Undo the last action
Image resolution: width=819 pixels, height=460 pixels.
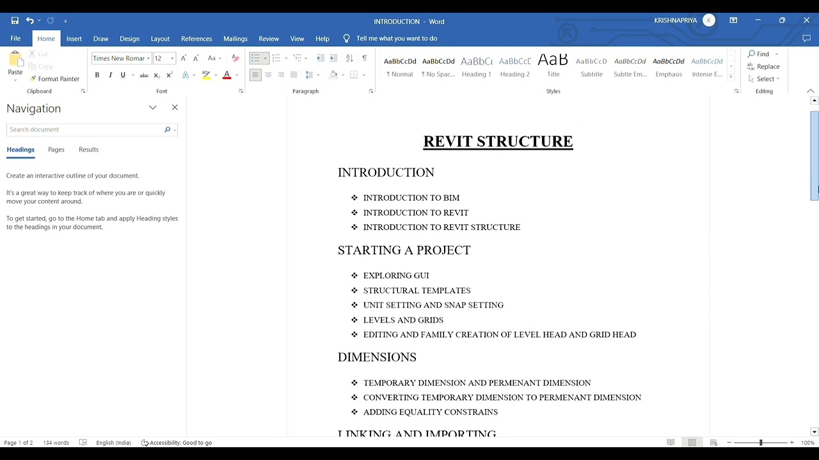[x=29, y=20]
